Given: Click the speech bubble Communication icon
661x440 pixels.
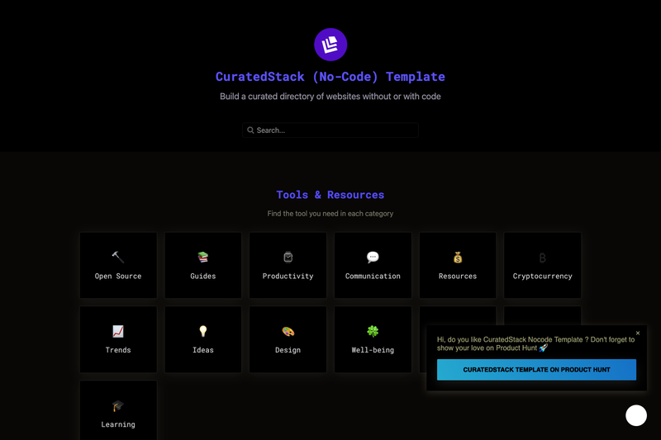Looking at the screenshot, I should pyautogui.click(x=373, y=257).
